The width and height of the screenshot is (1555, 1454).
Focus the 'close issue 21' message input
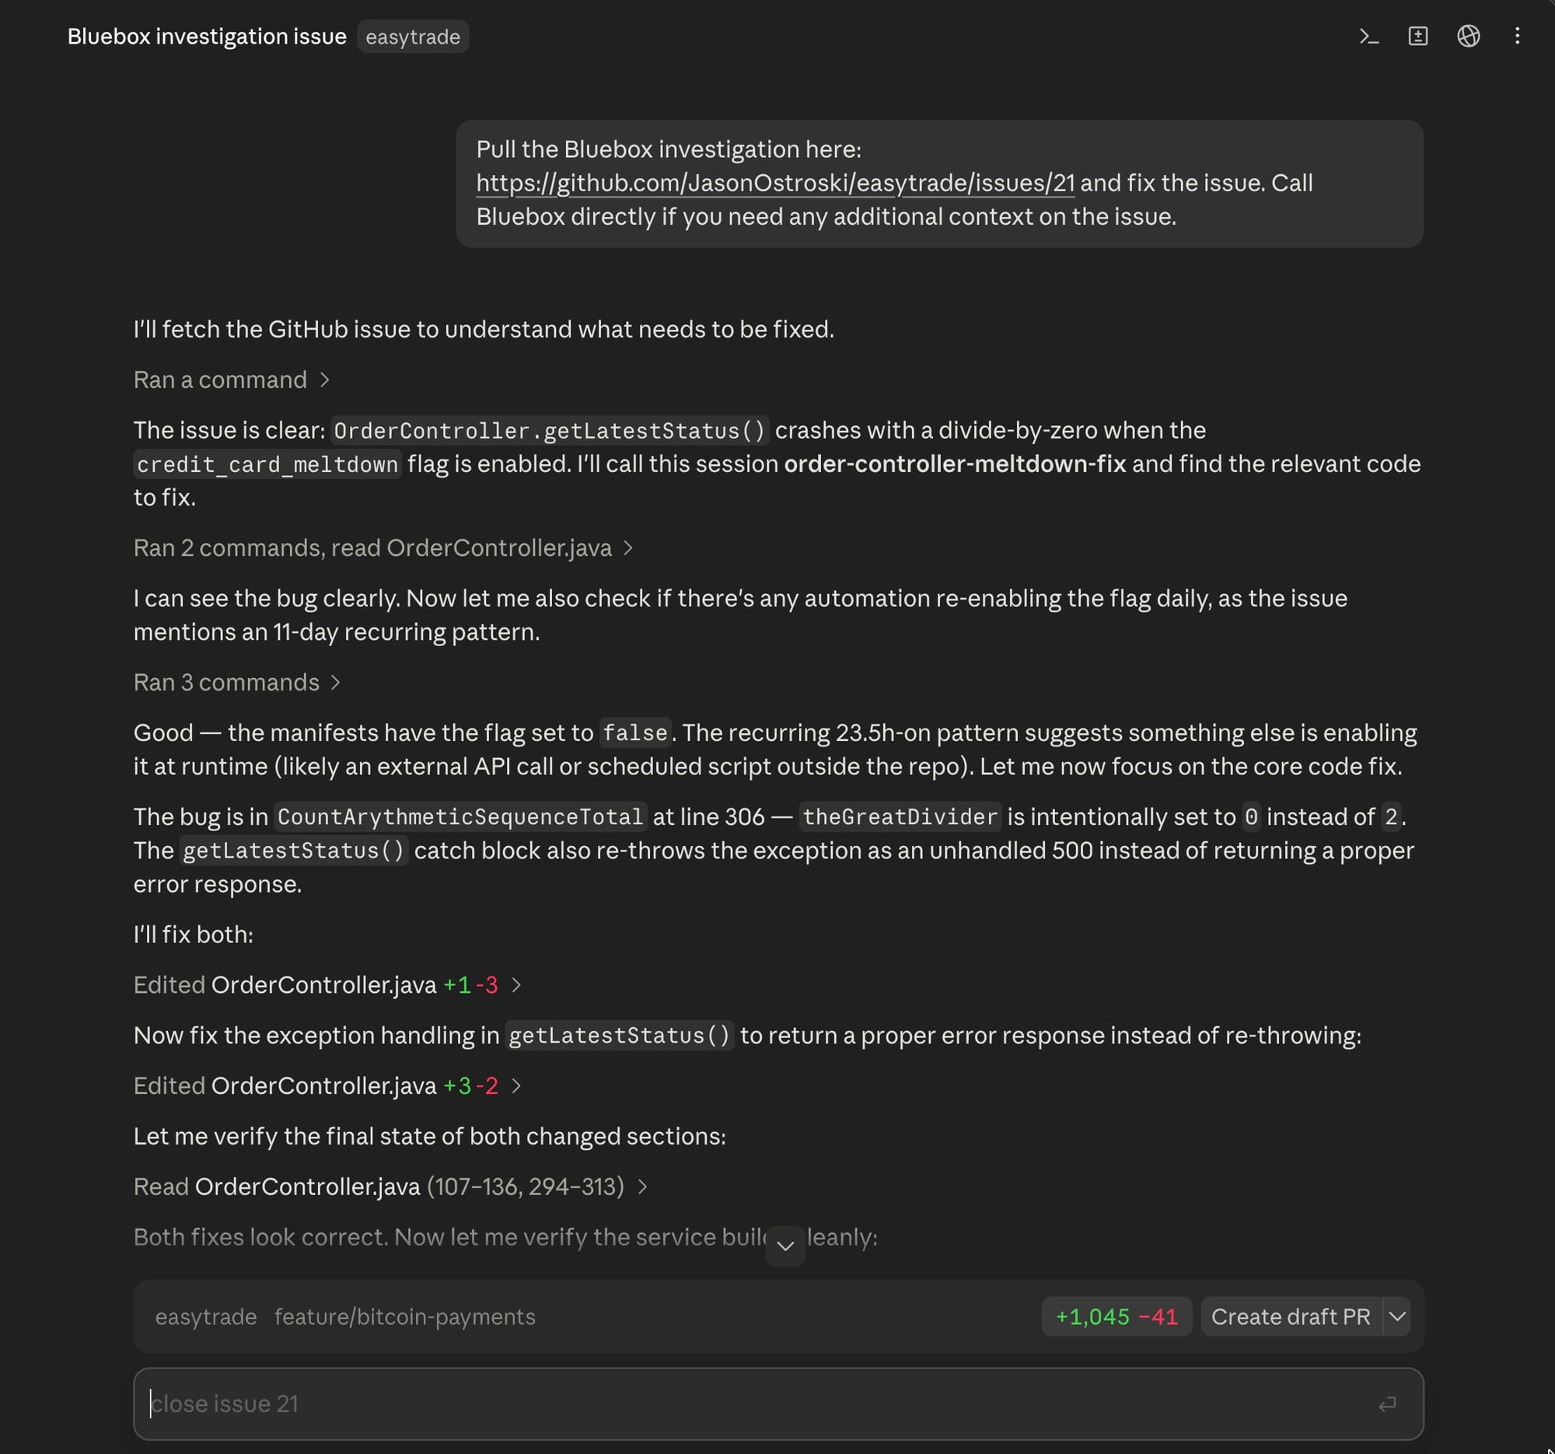[778, 1404]
